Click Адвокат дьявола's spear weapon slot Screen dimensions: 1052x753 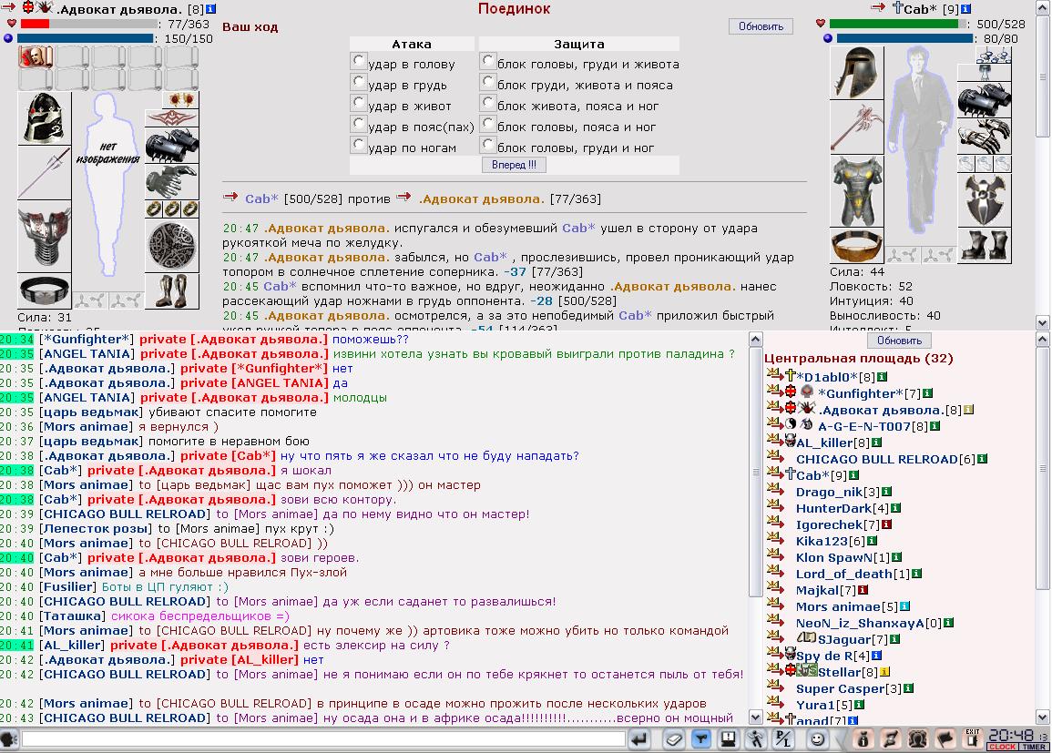pos(45,172)
